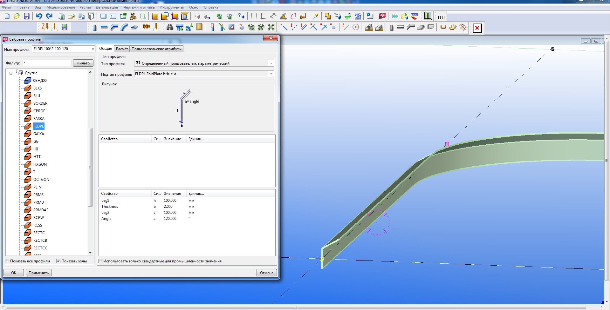Collapse the 'Другие' tree node
The image size is (610, 310).
pos(11,73)
